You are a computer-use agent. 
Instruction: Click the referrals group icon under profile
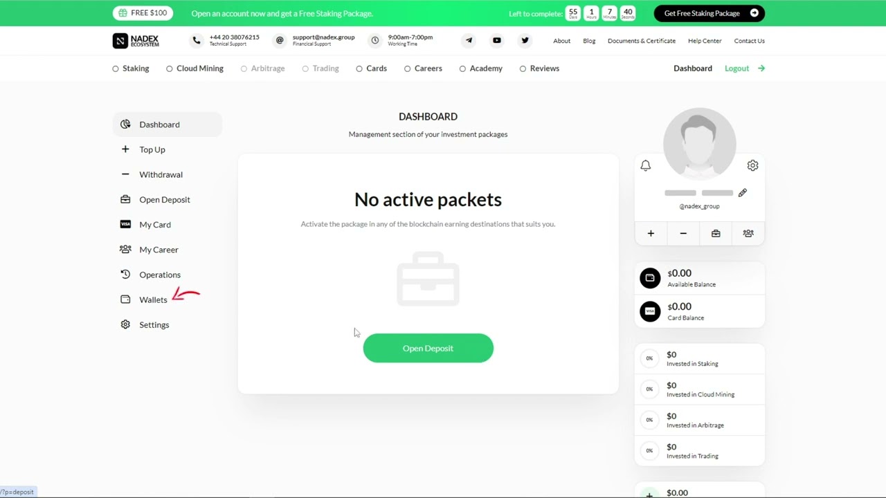748,234
